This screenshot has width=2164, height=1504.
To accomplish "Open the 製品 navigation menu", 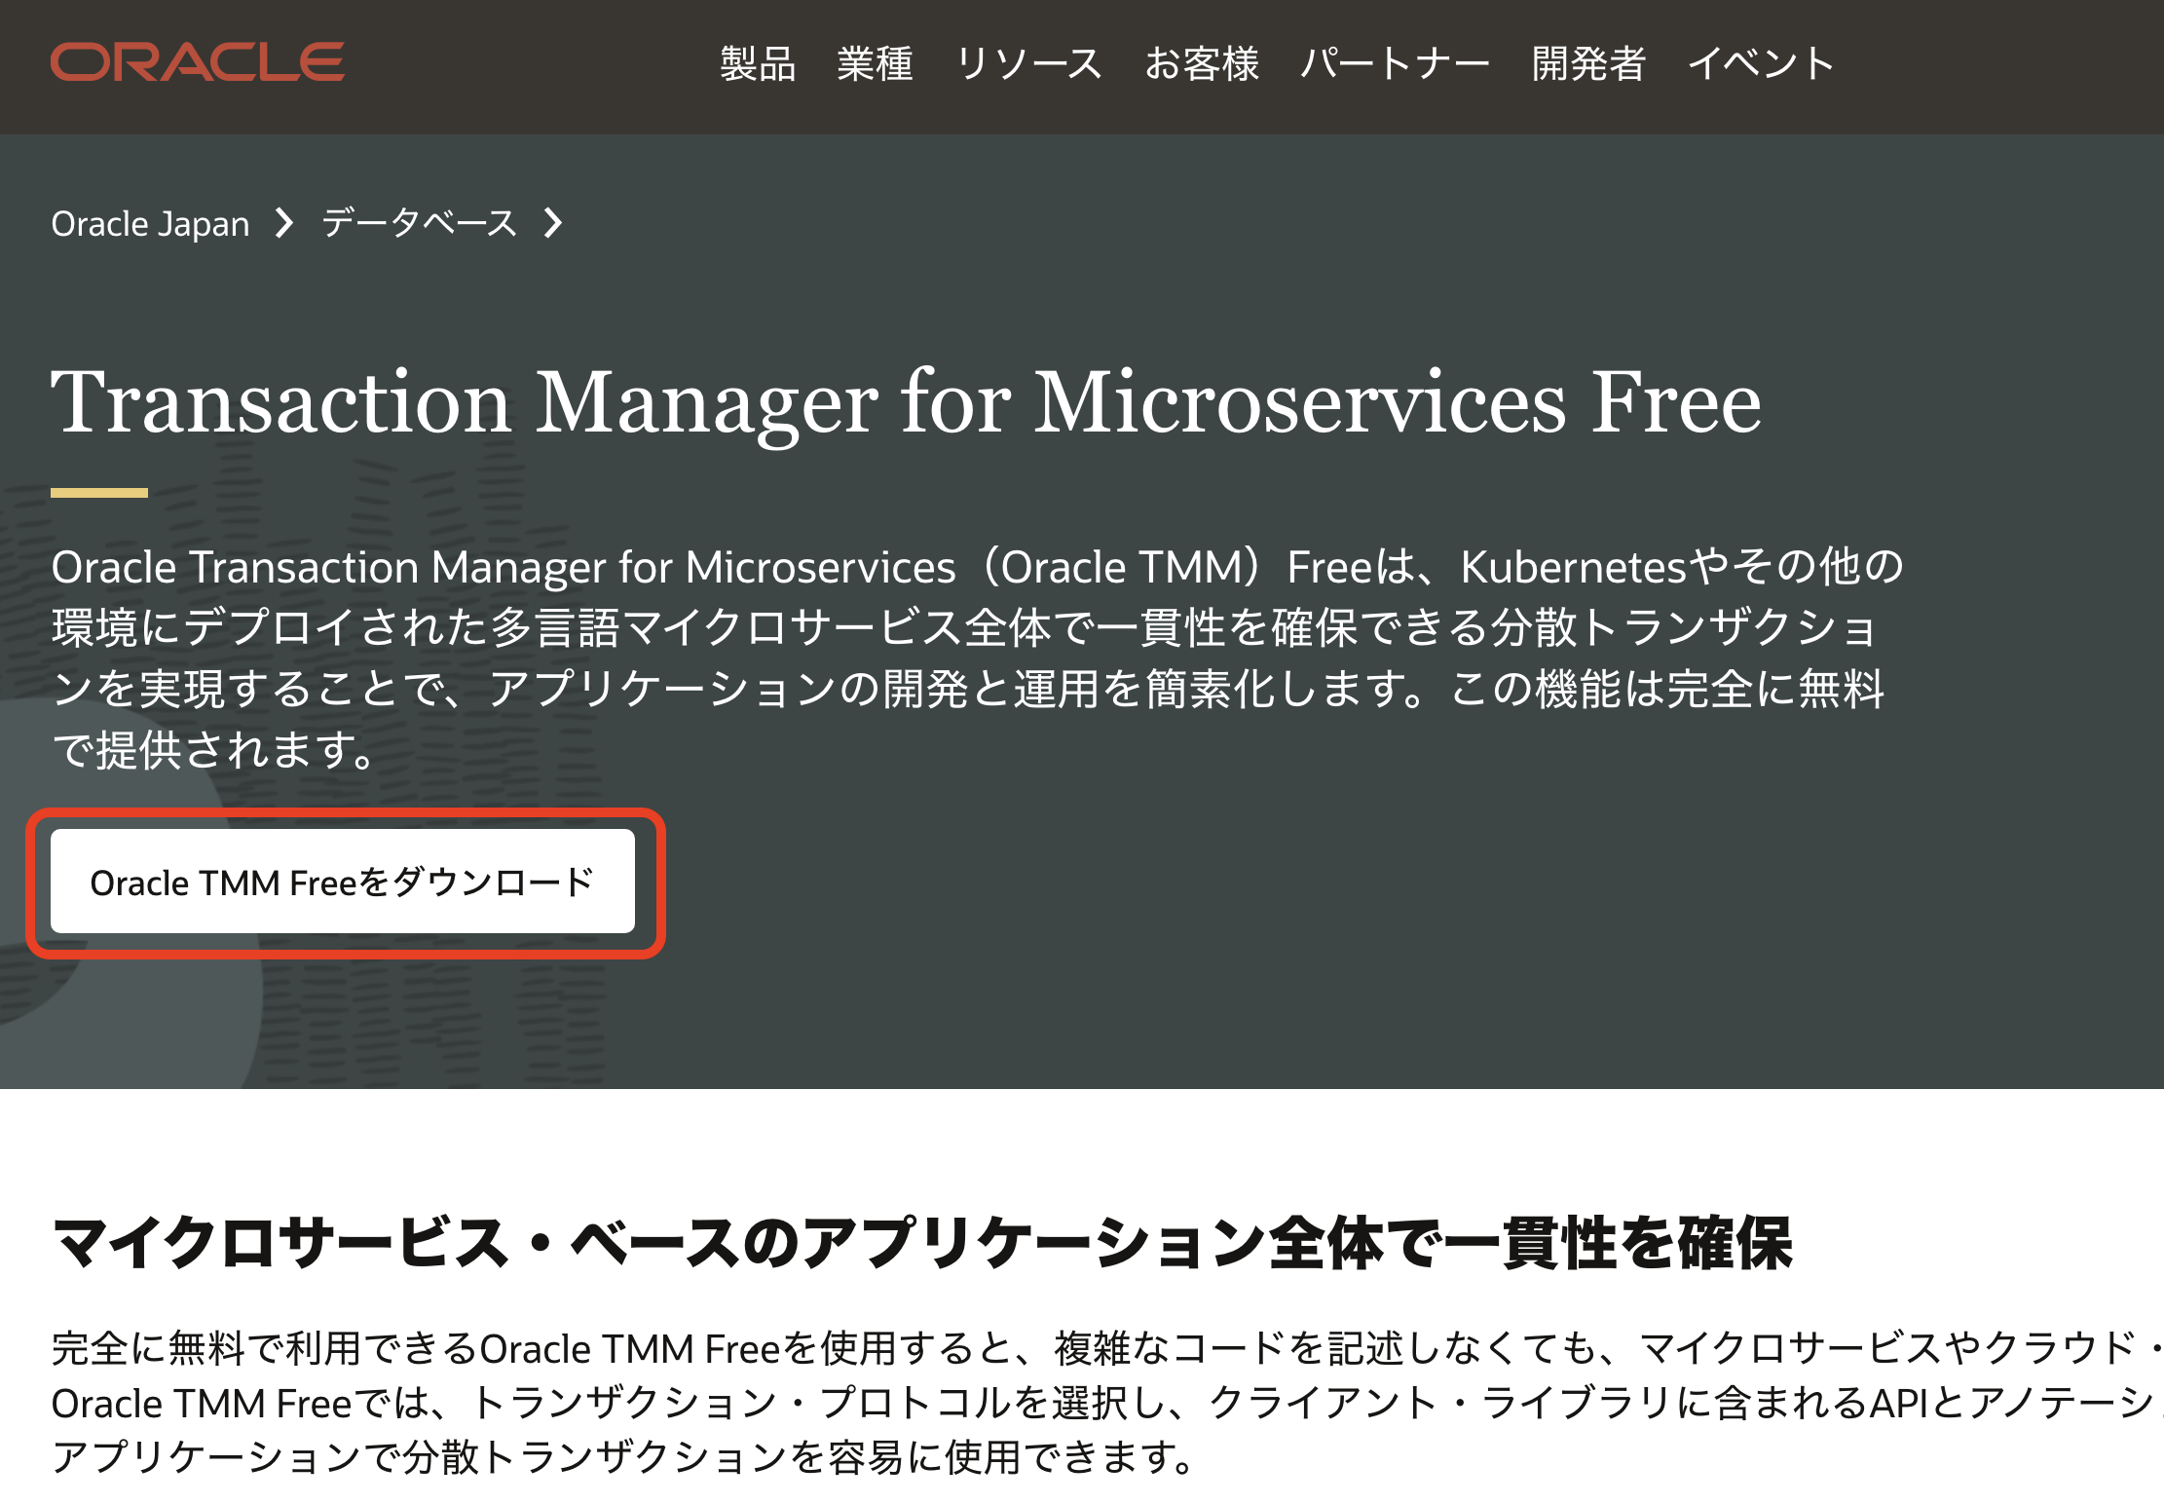I will 758,64.
